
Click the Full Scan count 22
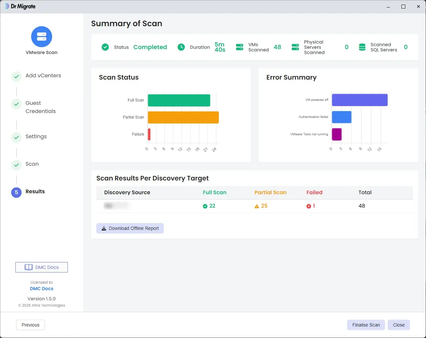tap(212, 206)
